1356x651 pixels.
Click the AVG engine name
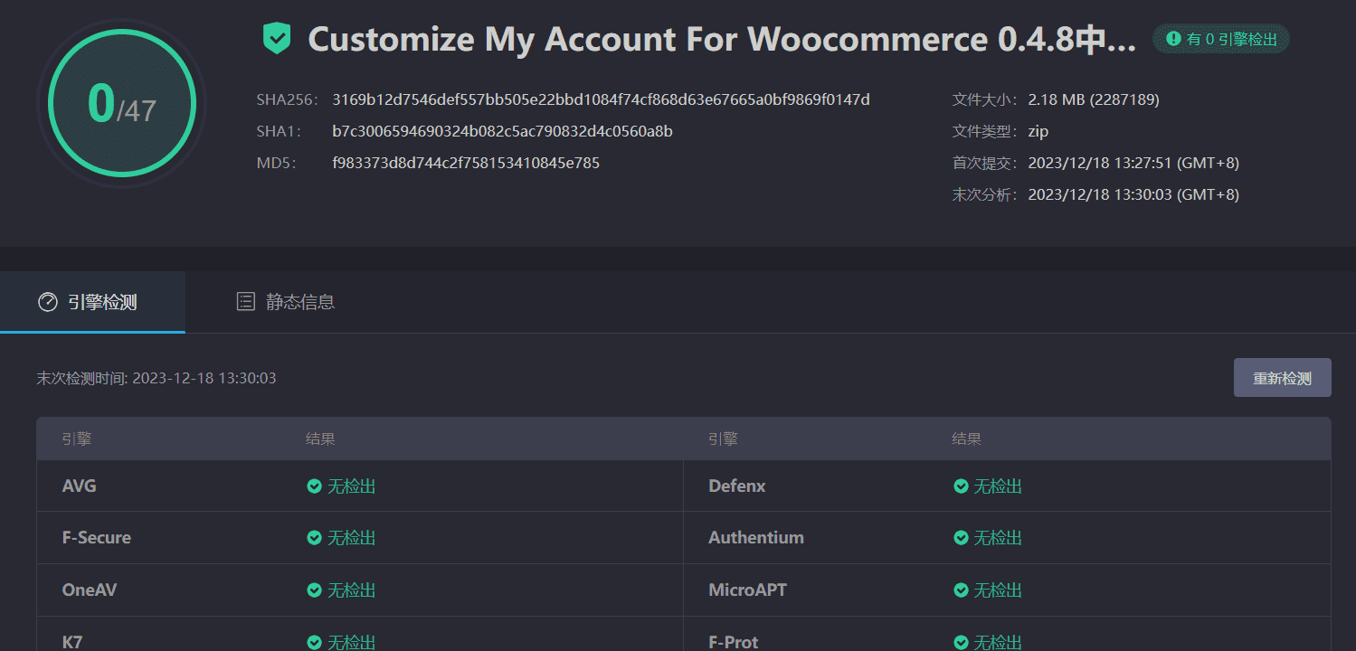79,486
